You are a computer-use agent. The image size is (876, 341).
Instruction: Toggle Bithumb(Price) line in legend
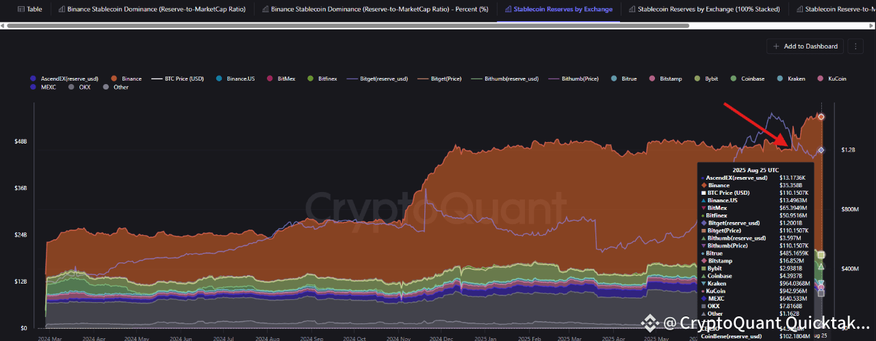pyautogui.click(x=573, y=79)
